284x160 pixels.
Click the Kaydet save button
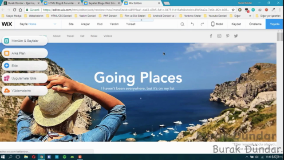pos(236,24)
